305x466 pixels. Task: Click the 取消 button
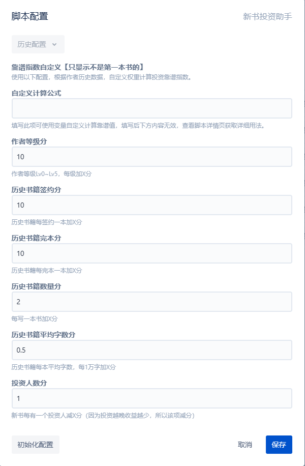[x=245, y=445]
